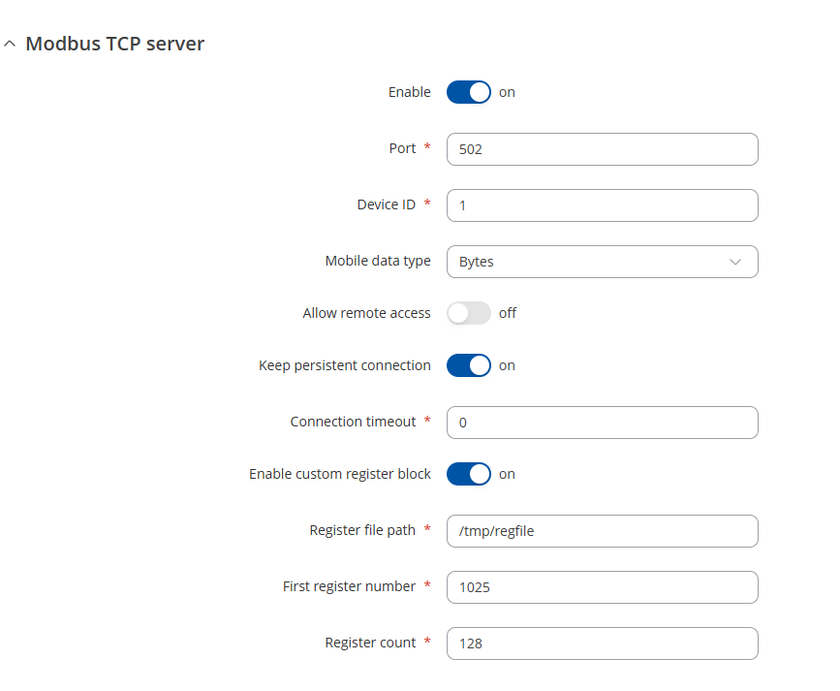Click the dropdown arrow next to Bytes
The image size is (840, 691).
pos(734,262)
